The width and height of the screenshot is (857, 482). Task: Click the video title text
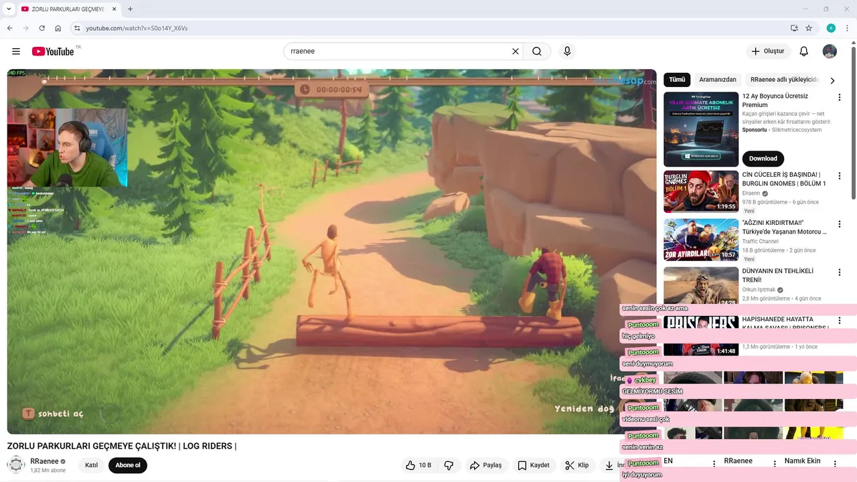pos(122,446)
